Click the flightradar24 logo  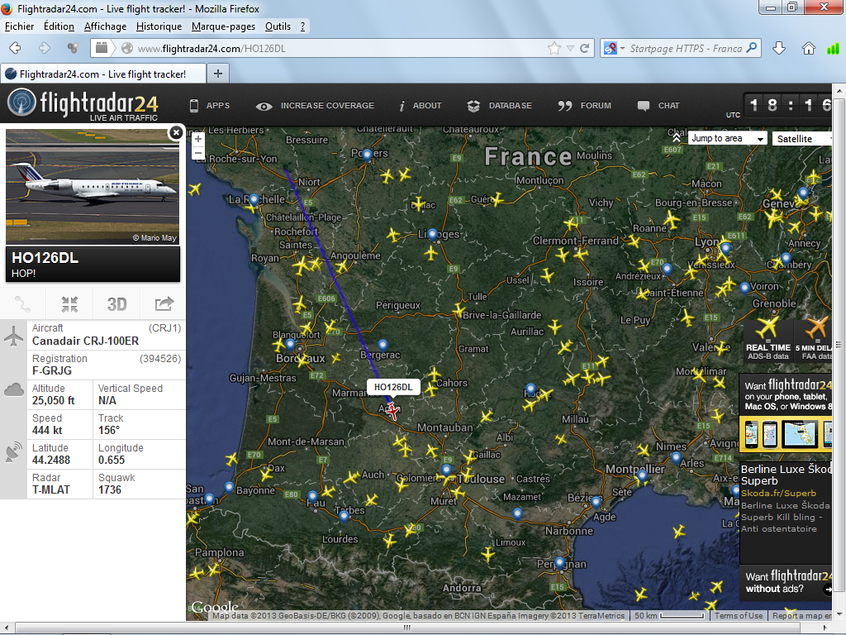click(x=83, y=104)
